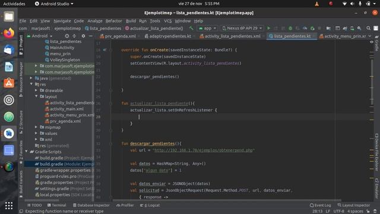Viewport: 380px width, 214px height.
Task: Open the Layout Inspector button
Action: tap(354, 205)
